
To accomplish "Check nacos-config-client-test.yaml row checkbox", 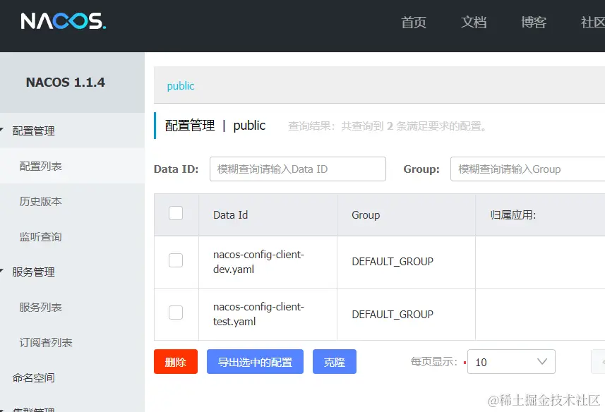I will (x=176, y=313).
